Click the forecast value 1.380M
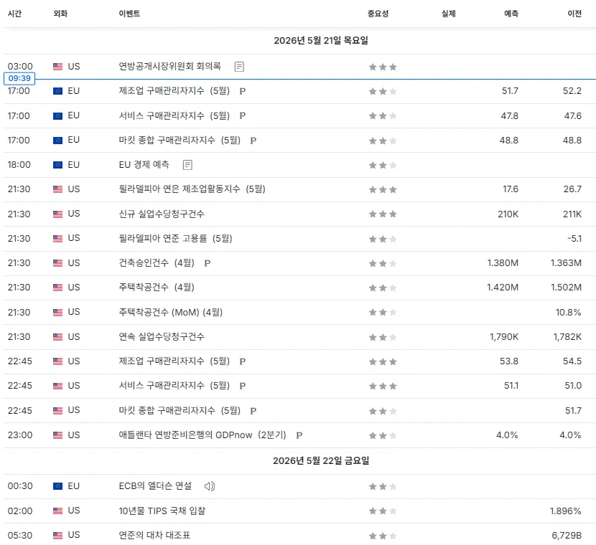The image size is (596, 545). pyautogui.click(x=503, y=263)
